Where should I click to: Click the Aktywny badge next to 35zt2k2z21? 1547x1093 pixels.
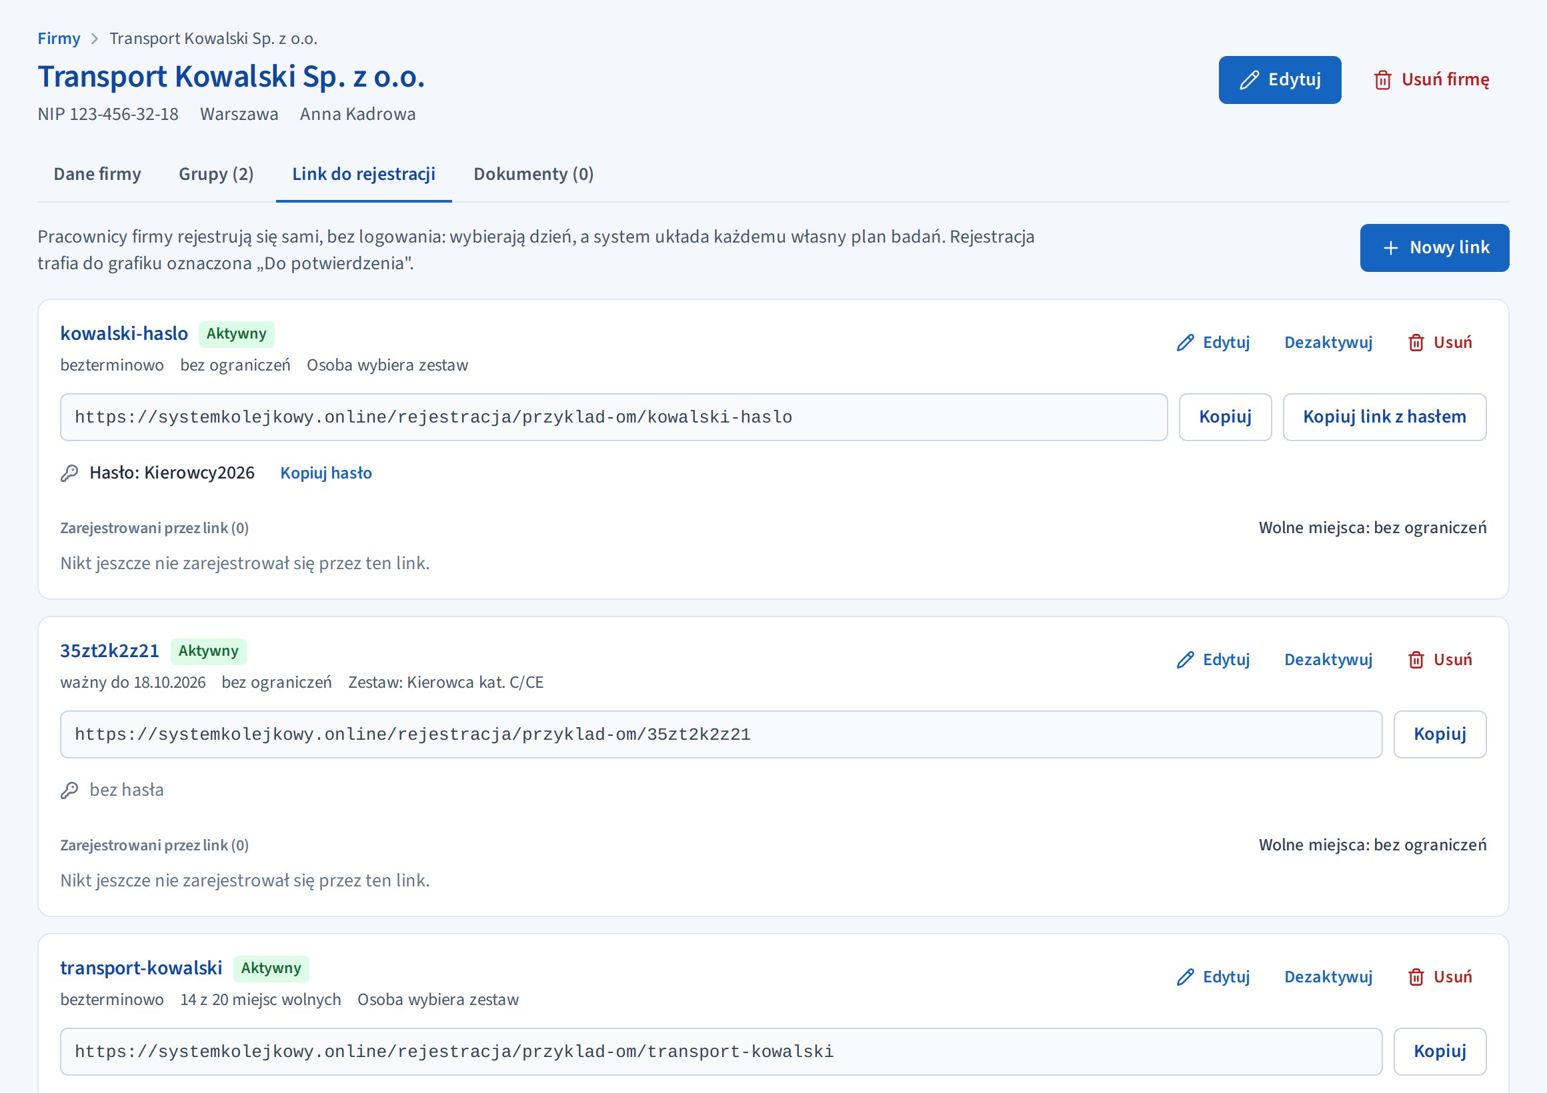208,651
